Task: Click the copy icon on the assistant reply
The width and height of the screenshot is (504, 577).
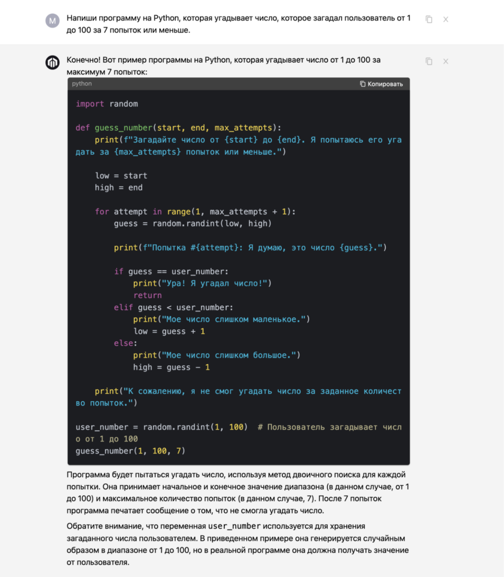Action: click(x=428, y=61)
